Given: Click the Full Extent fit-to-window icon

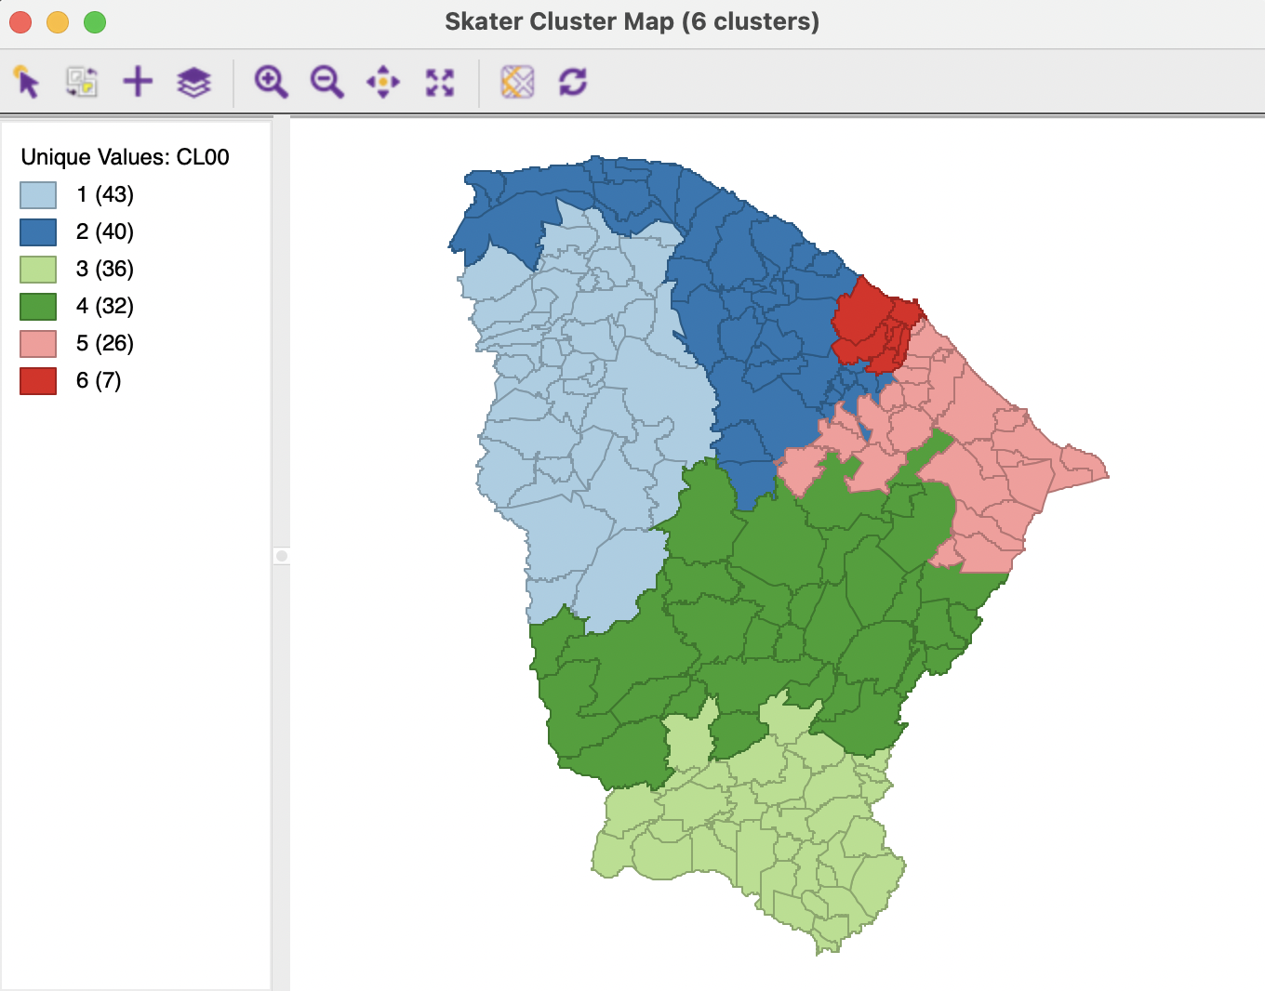Looking at the screenshot, I should point(440,82).
